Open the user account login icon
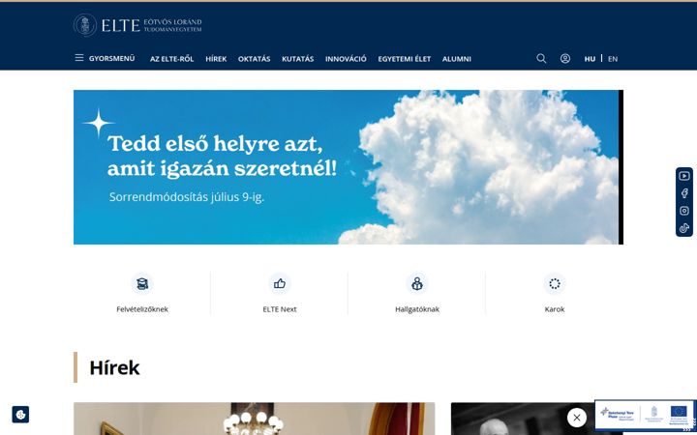Viewport: 697px width, 435px height. [565, 58]
